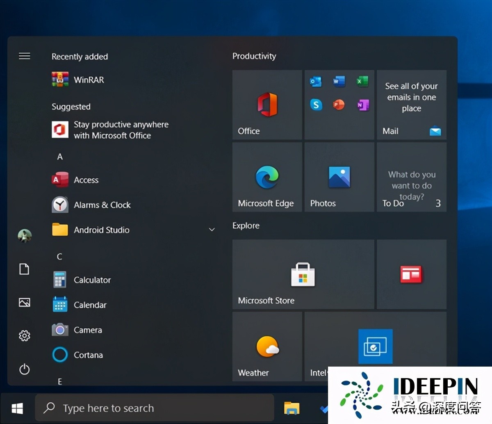Open Settings from the left rail
The height and width of the screenshot is (424, 492).
(25, 335)
